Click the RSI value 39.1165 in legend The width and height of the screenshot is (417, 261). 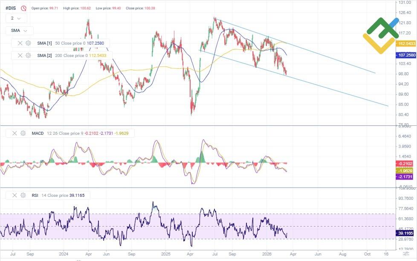pos(77,195)
